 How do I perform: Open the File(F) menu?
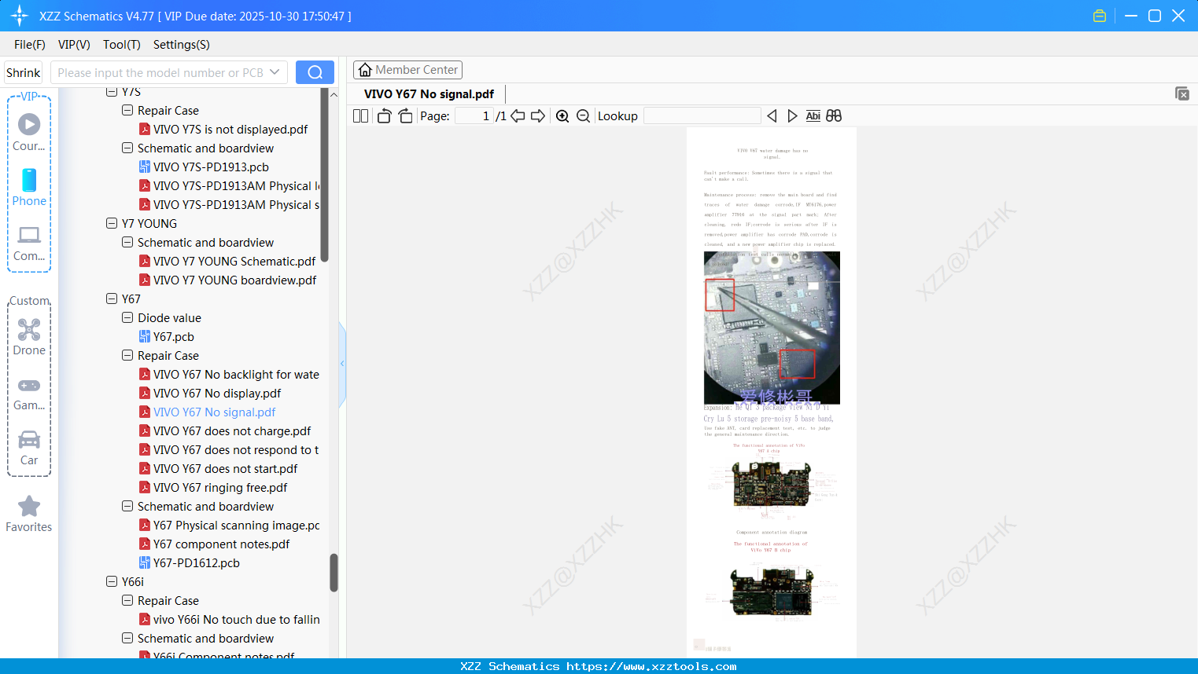[30, 45]
